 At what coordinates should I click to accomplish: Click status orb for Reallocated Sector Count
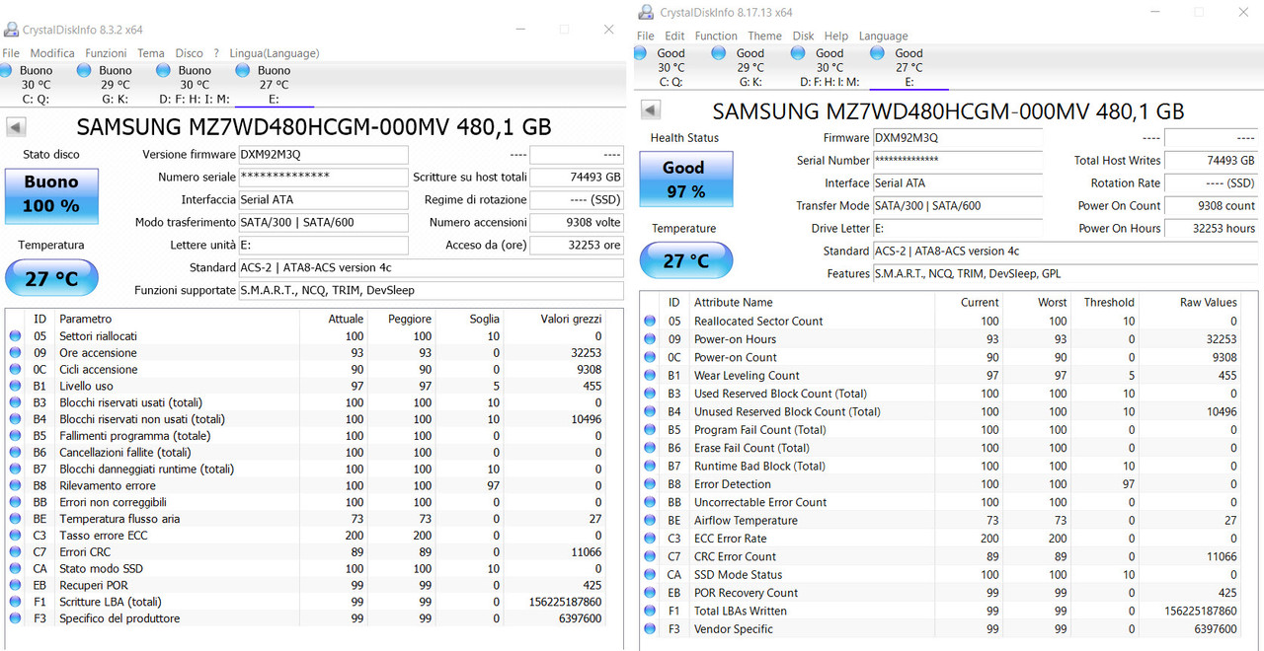click(650, 321)
